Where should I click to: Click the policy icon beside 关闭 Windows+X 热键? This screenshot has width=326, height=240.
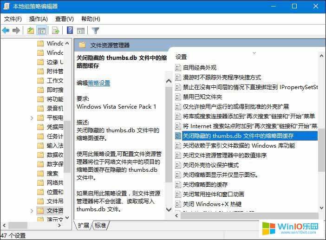coord(178,204)
